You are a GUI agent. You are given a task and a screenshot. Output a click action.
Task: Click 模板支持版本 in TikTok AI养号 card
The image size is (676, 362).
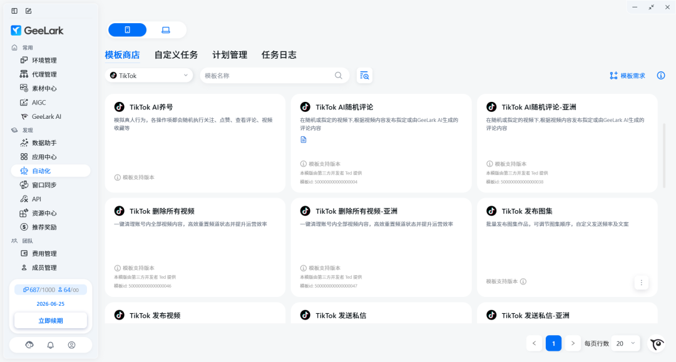[x=135, y=178]
